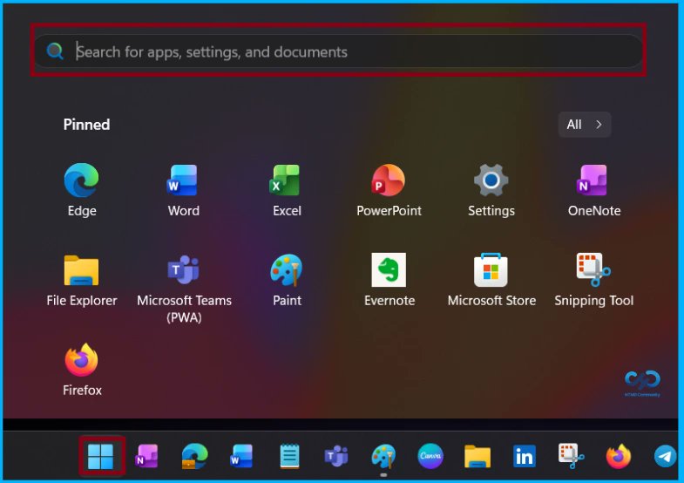Screen dimensions: 684x483
Task: Show all apps with the All button
Action: 585,125
